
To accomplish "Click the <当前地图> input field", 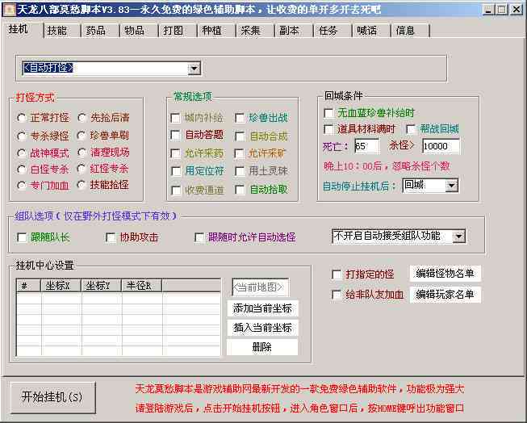I will [x=260, y=287].
